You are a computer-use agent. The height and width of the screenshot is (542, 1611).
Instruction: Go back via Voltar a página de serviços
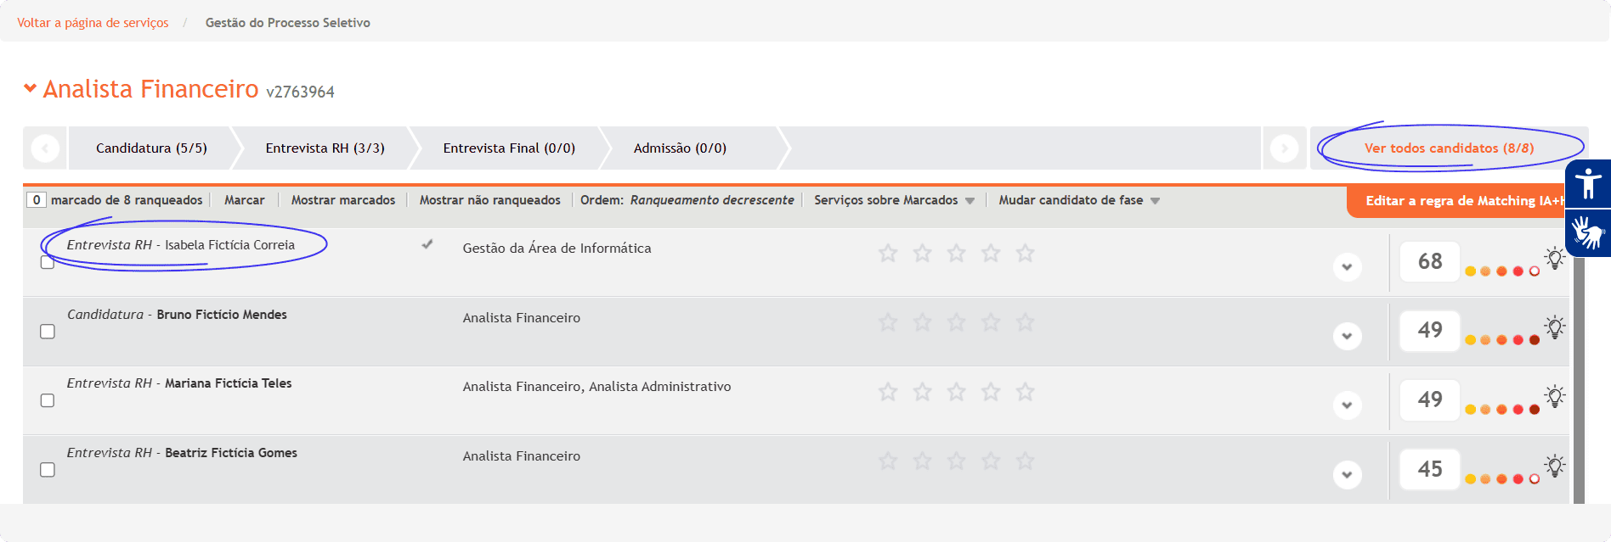(93, 23)
